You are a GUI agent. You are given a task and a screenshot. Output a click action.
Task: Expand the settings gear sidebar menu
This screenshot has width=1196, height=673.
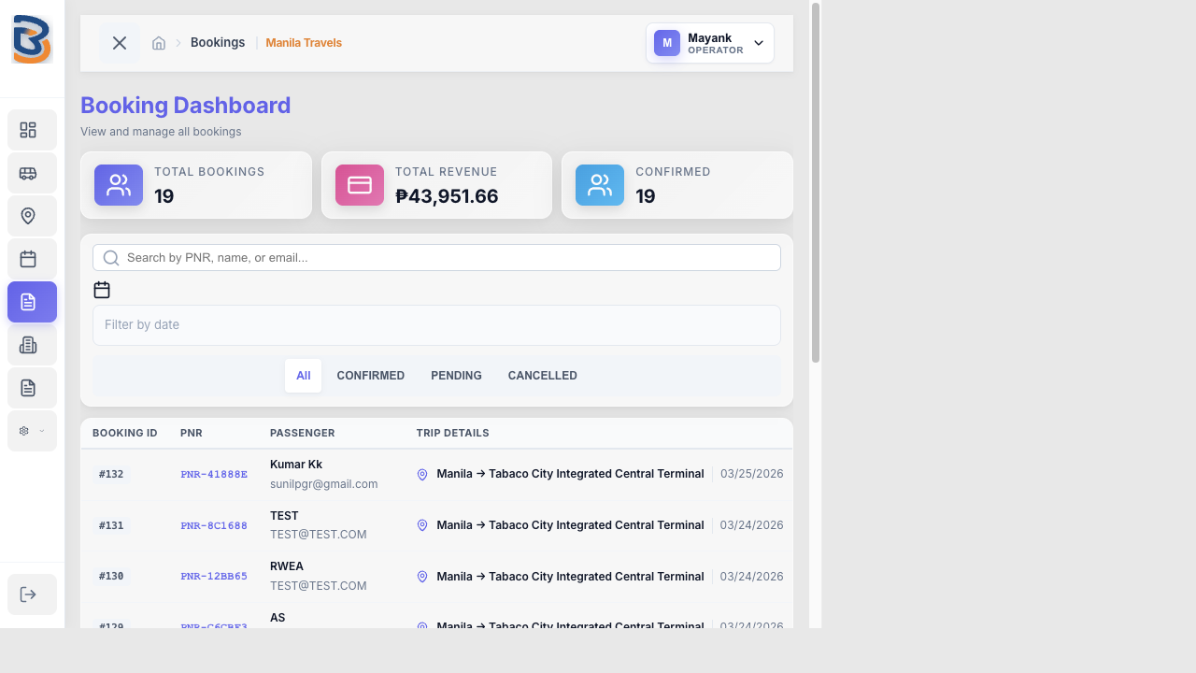pyautogui.click(x=32, y=431)
